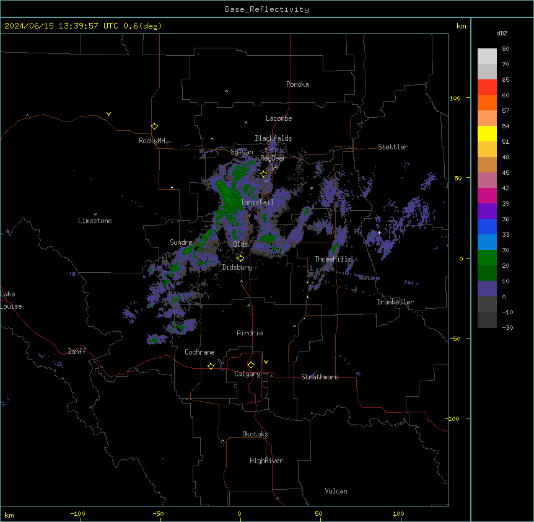Click the Base_Reflectivity title
The image size is (534, 522).
[267, 9]
